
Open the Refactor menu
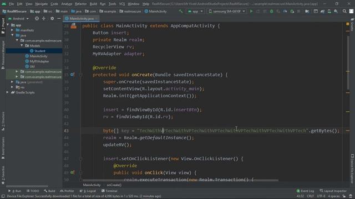(81, 4)
